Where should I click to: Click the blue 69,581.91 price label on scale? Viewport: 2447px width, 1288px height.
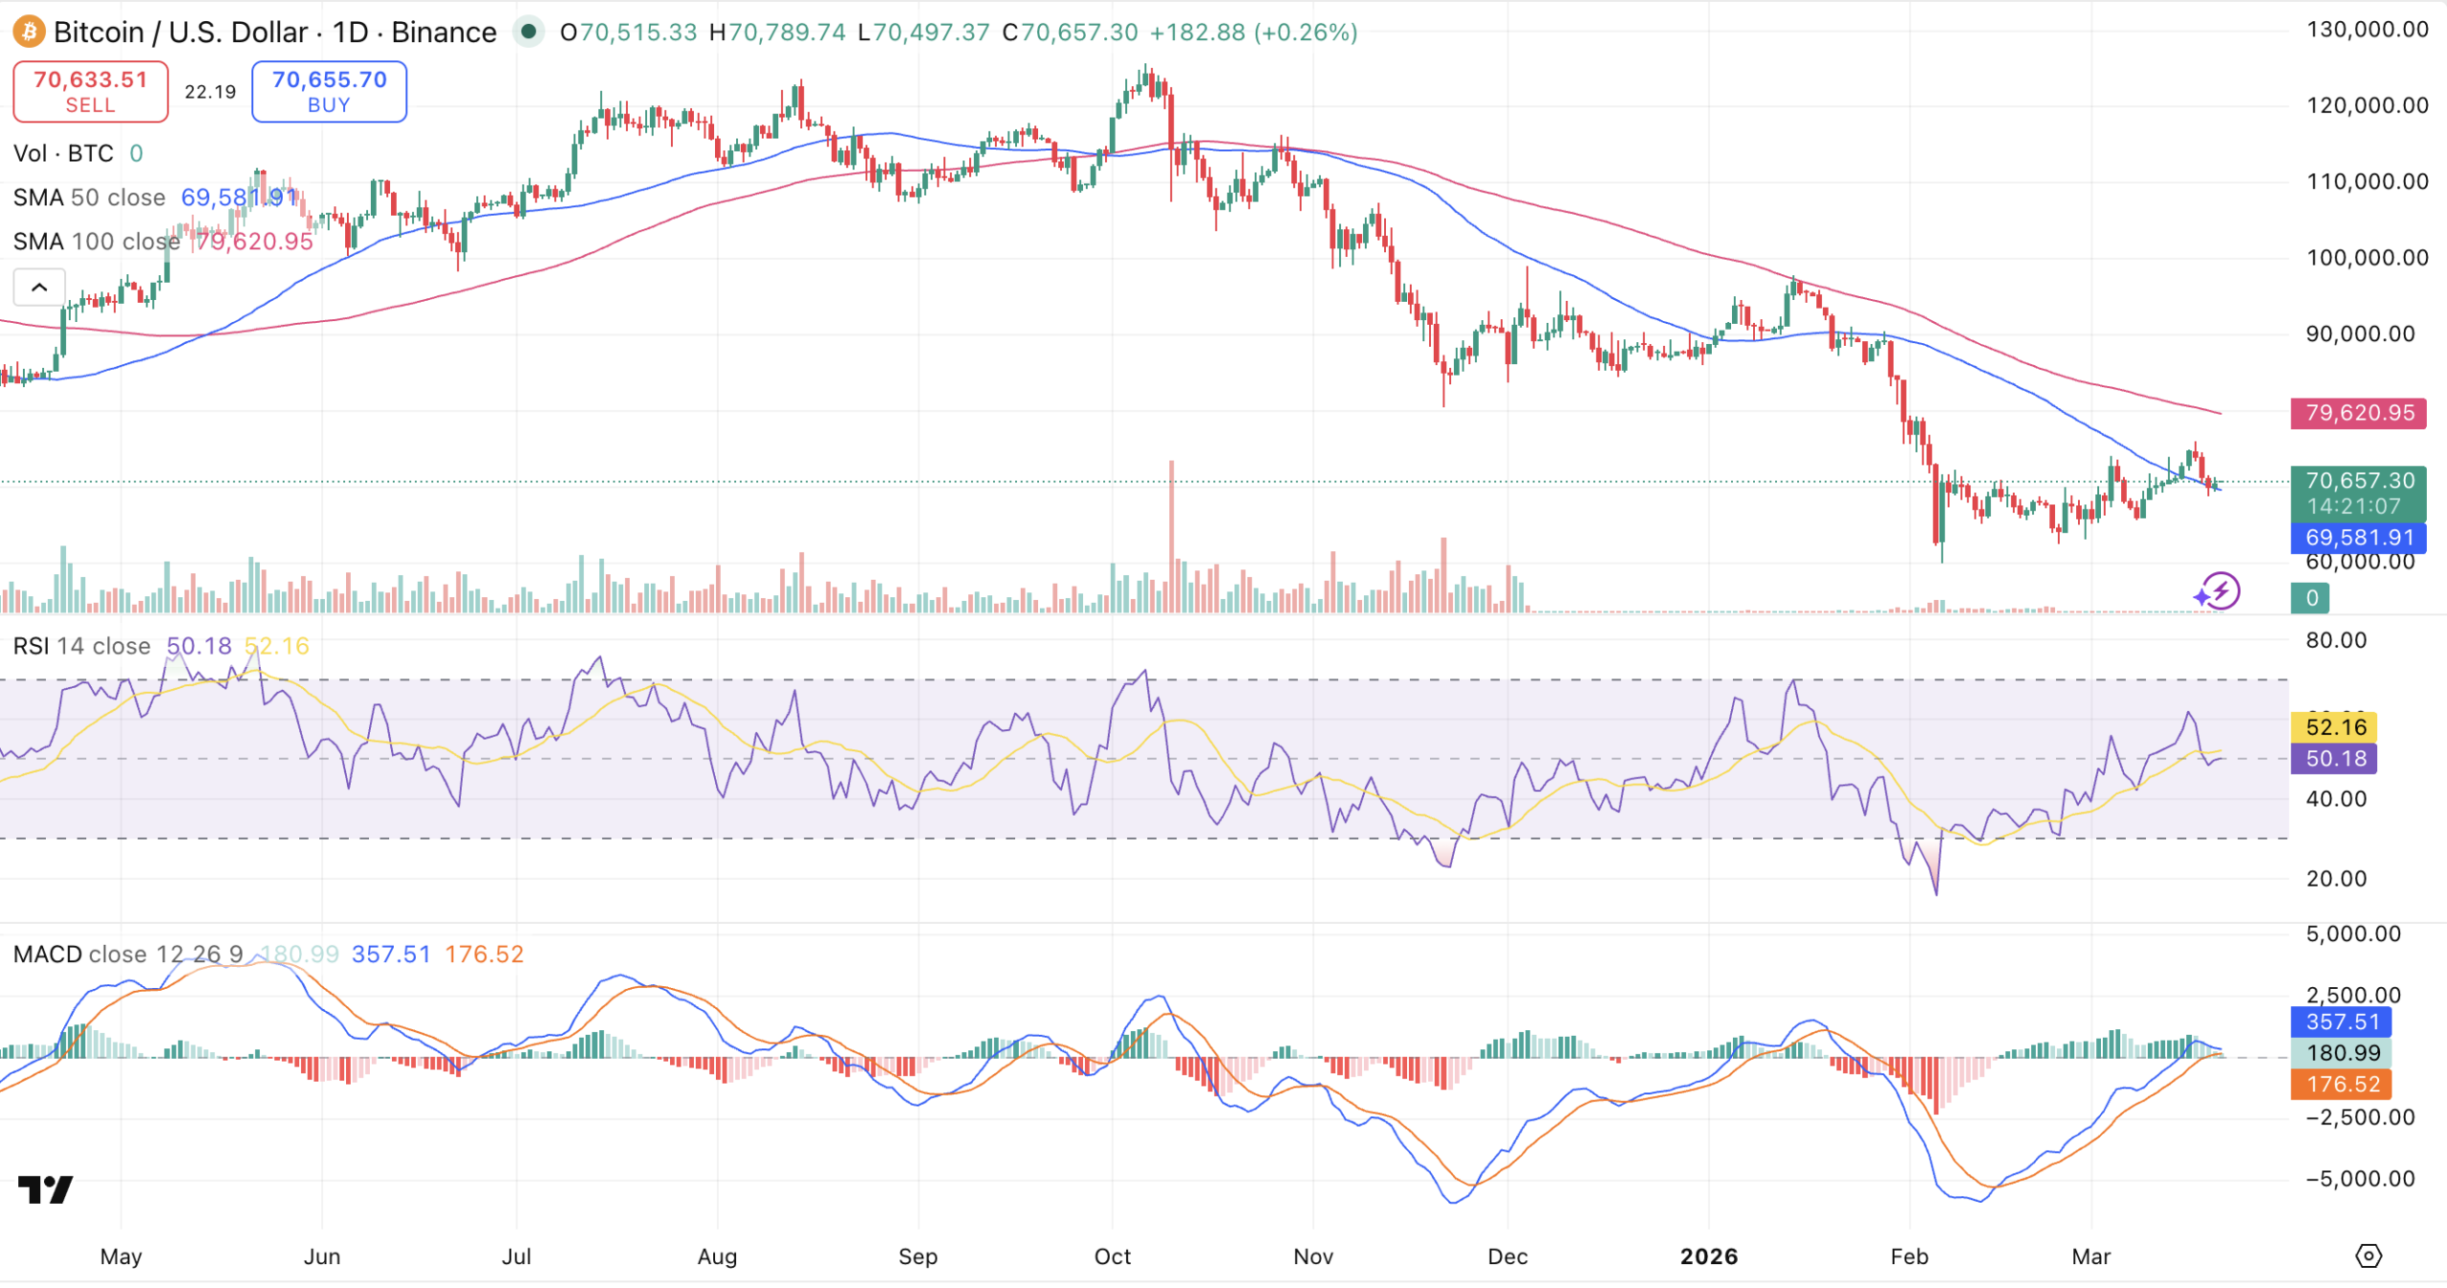(x=2359, y=538)
